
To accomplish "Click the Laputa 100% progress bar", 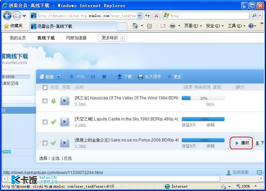I will coord(203,119).
